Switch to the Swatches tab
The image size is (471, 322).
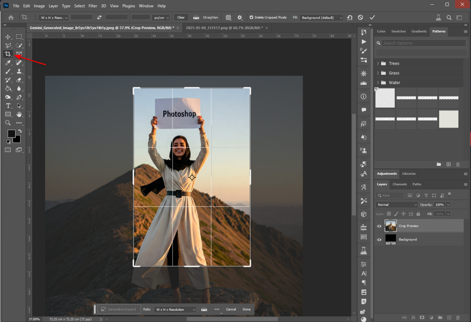tap(398, 31)
